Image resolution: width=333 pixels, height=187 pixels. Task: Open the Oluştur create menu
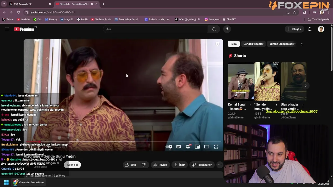(x=294, y=29)
